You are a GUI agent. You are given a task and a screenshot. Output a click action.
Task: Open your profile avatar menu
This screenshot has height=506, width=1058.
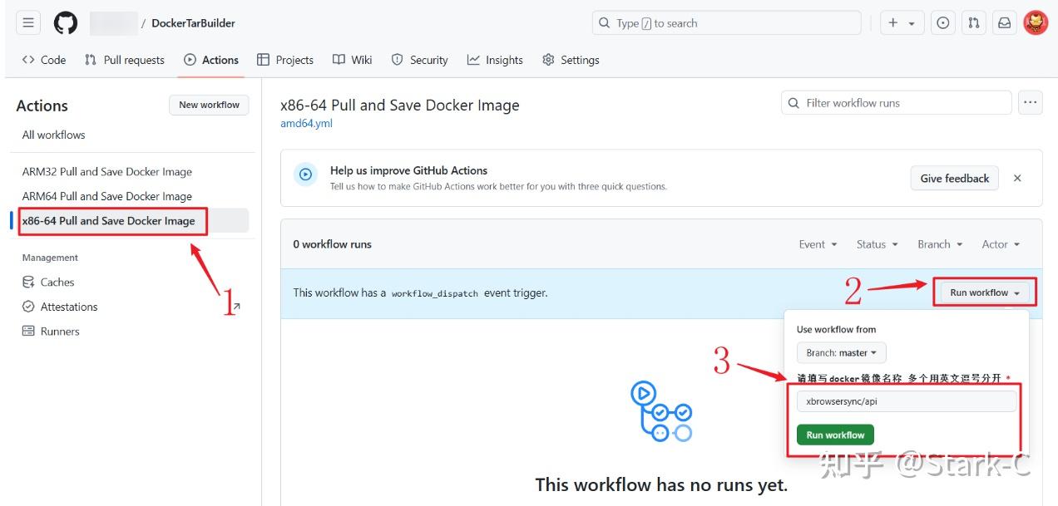click(x=1035, y=22)
